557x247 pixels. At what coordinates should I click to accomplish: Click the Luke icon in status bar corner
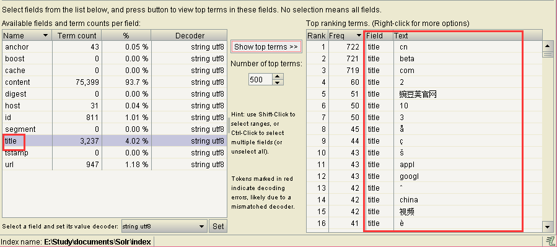tap(548, 241)
